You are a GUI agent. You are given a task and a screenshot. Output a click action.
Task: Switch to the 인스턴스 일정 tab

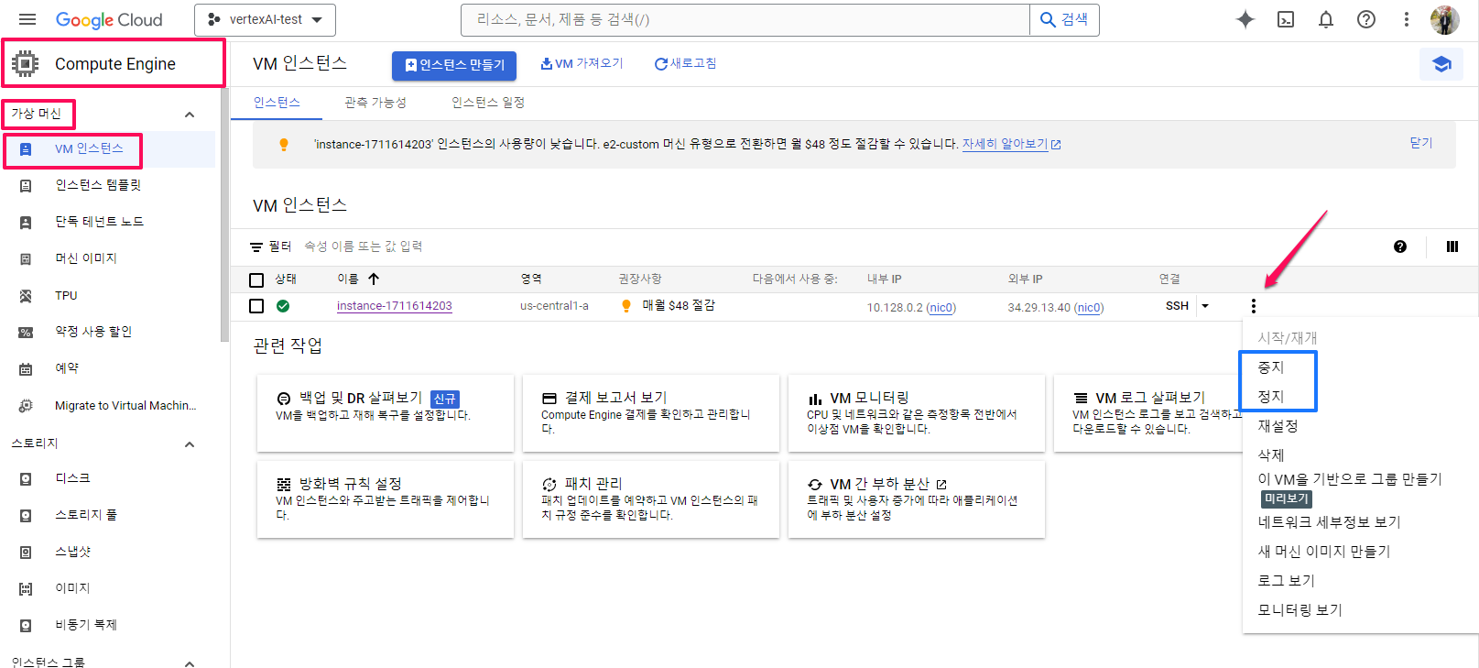[488, 103]
